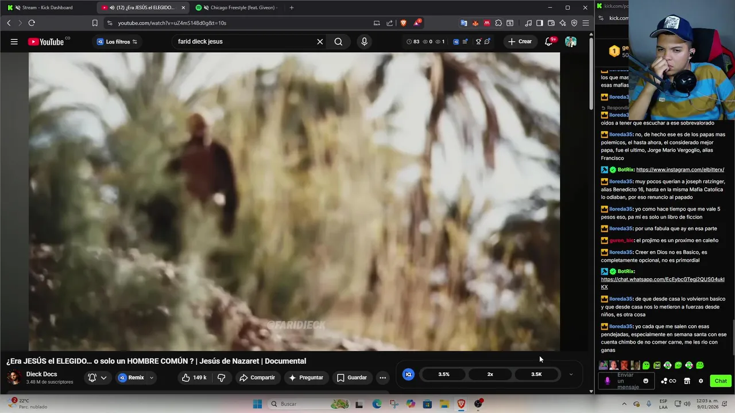Open YouTube notifications bell with 9+ badge

coord(549,41)
